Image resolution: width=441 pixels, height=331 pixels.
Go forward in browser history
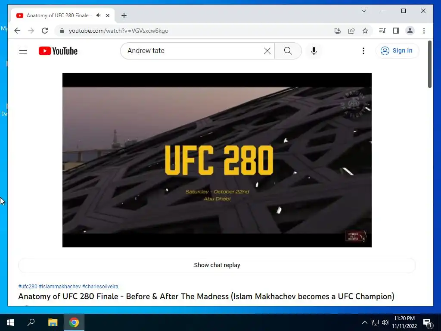click(31, 31)
